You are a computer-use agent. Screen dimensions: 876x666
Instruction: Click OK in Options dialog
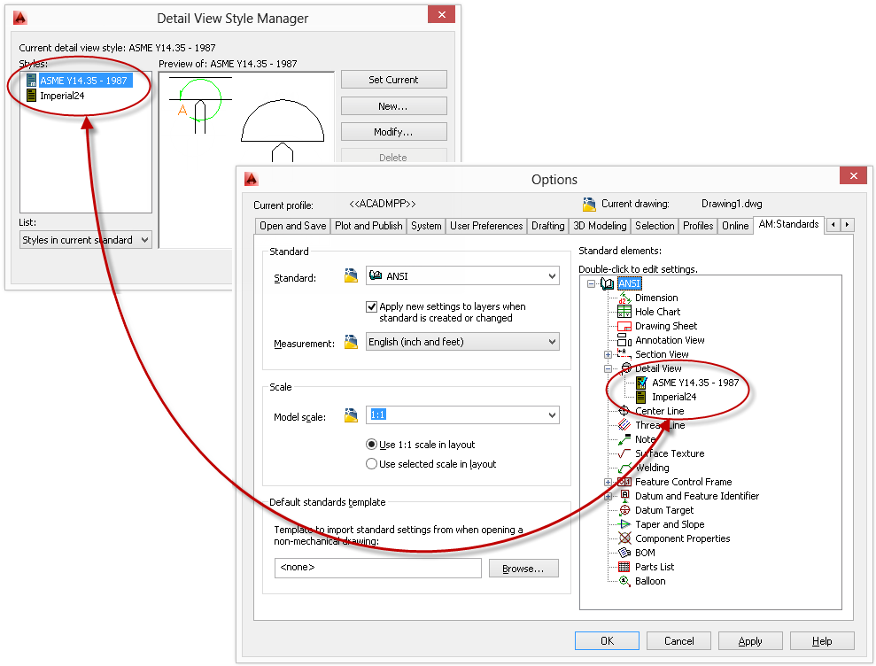pos(607,641)
